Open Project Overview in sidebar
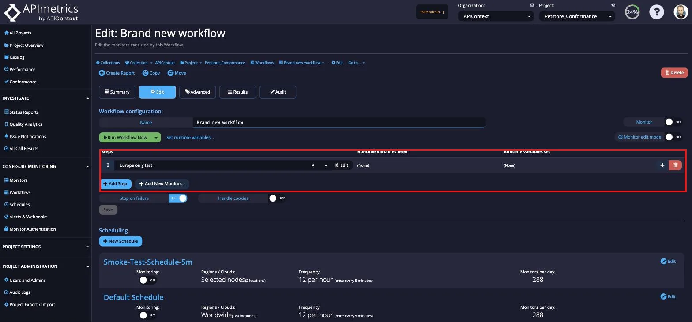This screenshot has height=322, width=692. 24,45
